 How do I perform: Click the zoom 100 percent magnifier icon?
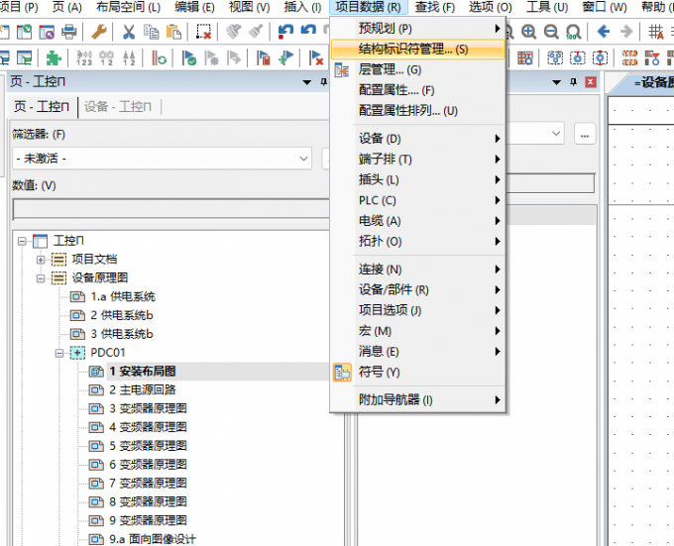point(574,32)
